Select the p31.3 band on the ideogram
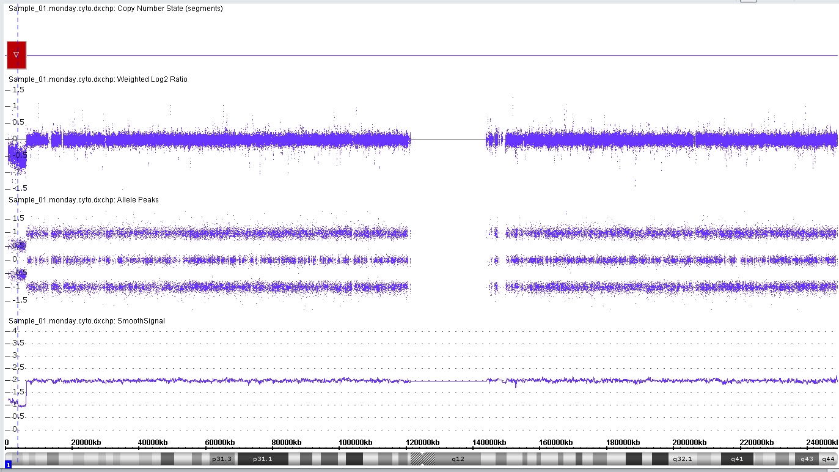The width and height of the screenshot is (839, 472). pos(221,459)
